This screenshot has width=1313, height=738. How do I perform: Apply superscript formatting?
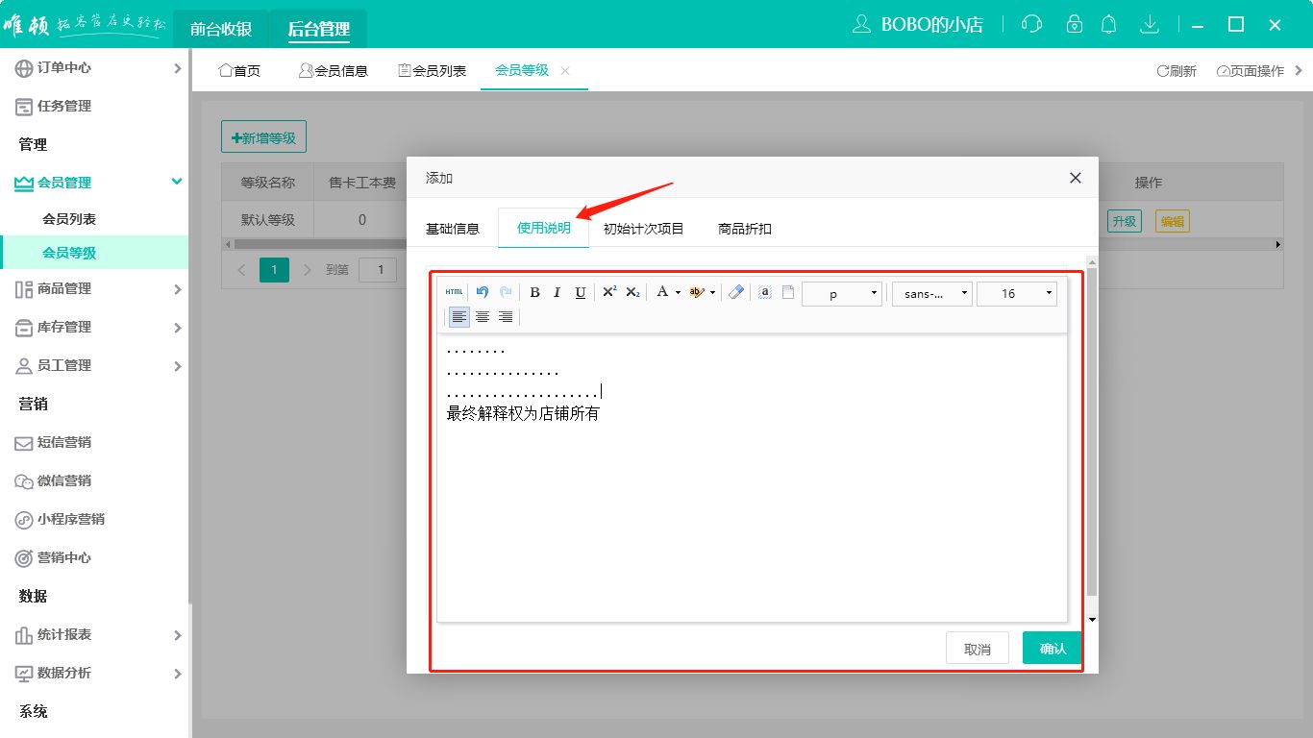click(x=609, y=292)
